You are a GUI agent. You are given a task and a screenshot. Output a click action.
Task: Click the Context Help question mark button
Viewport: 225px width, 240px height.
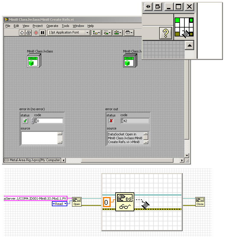tap(166, 33)
